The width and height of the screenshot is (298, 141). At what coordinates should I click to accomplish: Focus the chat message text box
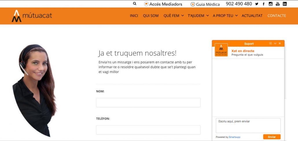pyautogui.click(x=248, y=125)
